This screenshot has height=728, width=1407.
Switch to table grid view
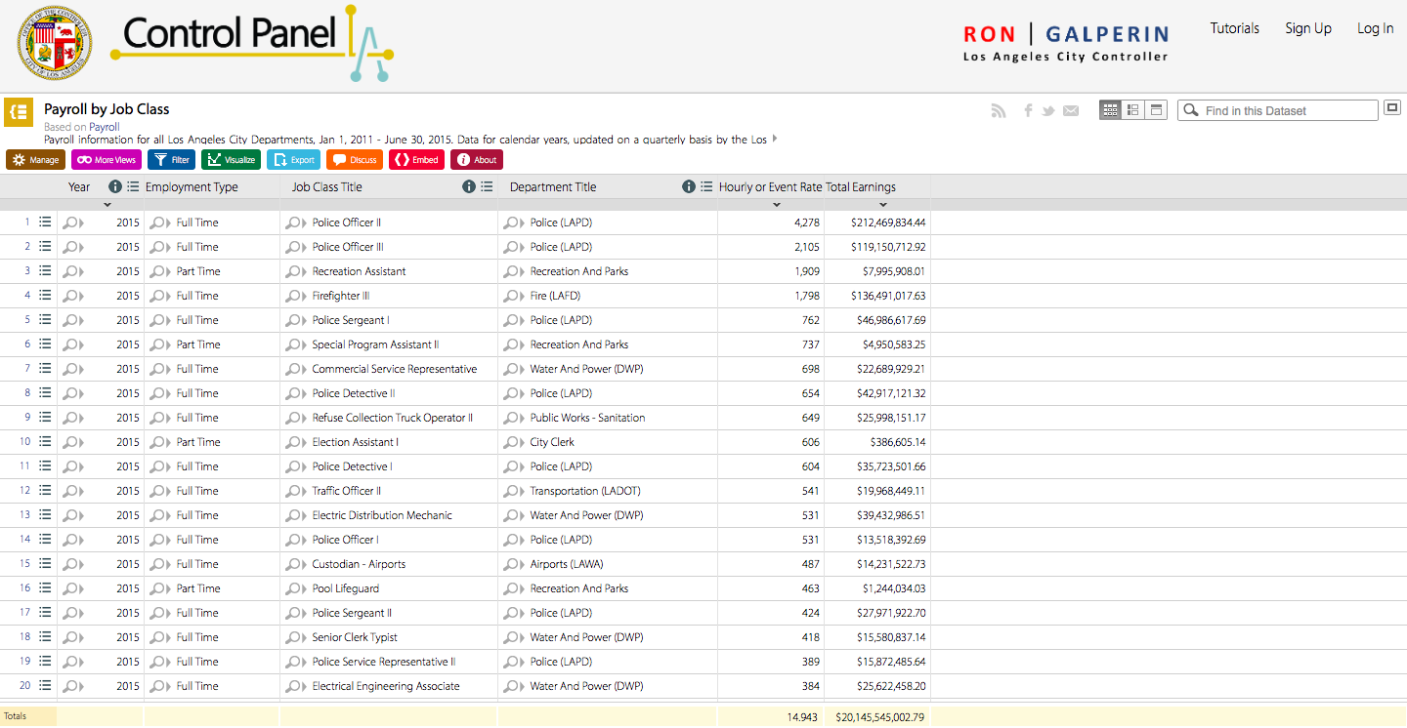click(x=1110, y=110)
